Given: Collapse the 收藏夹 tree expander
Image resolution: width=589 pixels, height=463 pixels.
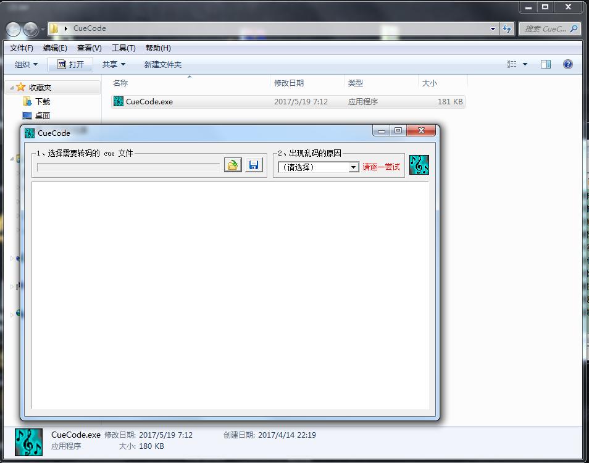Looking at the screenshot, I should coord(12,88).
